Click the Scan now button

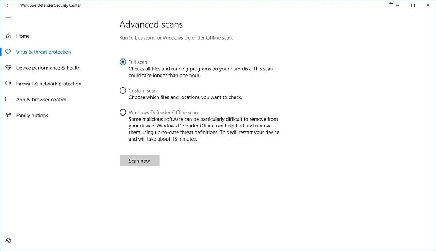coord(139,161)
